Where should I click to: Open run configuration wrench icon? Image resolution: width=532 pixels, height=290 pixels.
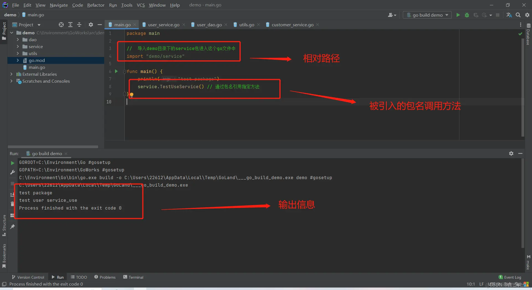point(12,172)
